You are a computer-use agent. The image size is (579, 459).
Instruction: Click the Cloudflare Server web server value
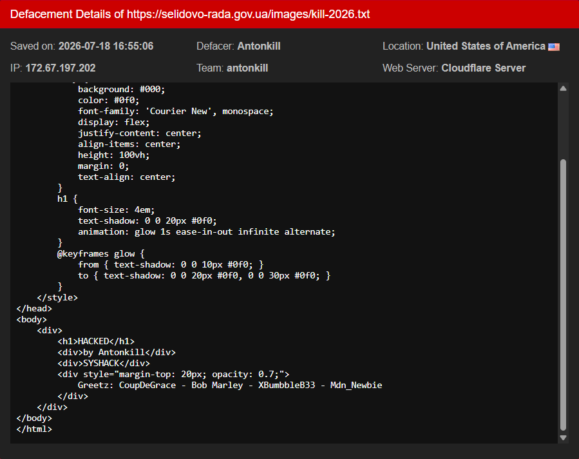[x=484, y=68]
